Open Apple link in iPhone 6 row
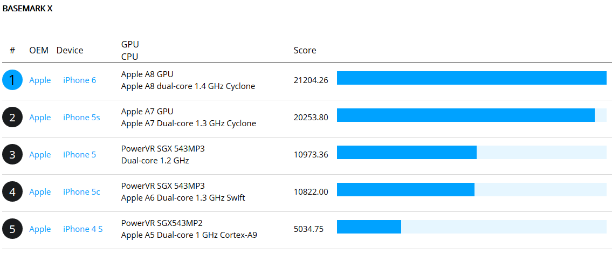This screenshot has height=254, width=612. [40, 80]
